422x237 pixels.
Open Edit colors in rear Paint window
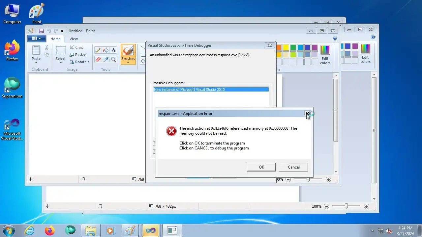coord(365,53)
